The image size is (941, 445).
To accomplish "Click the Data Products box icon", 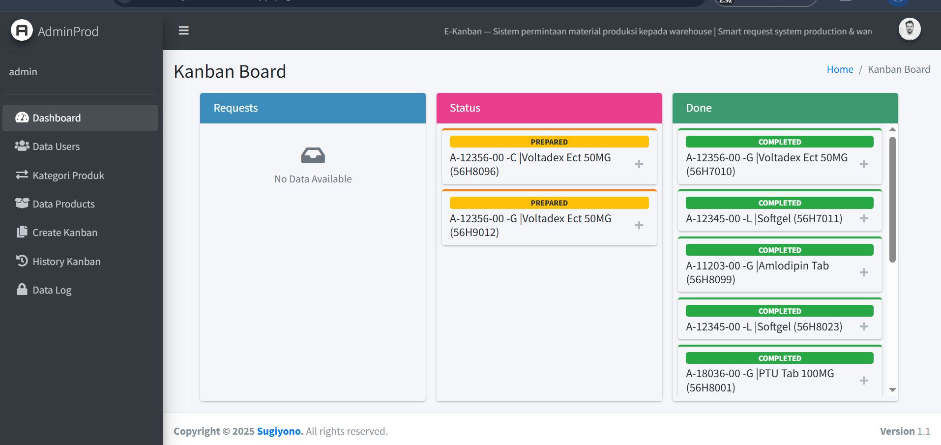I will click(22, 204).
